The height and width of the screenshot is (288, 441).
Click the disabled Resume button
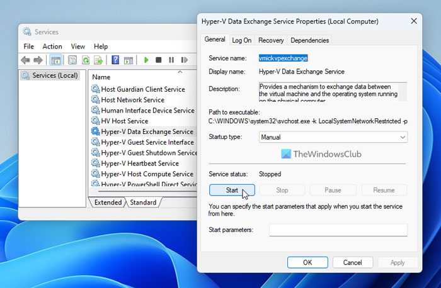click(x=384, y=190)
